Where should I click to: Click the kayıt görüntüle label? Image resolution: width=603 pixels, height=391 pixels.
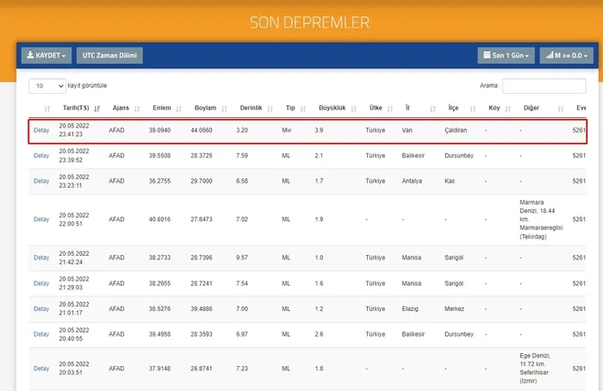click(x=87, y=85)
